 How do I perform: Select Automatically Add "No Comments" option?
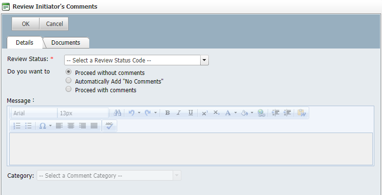tap(68, 80)
